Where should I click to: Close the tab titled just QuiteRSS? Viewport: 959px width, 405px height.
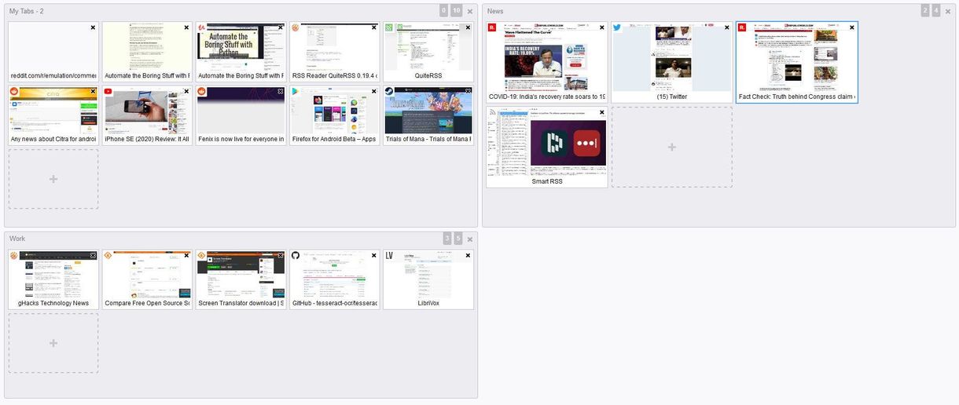click(x=468, y=27)
